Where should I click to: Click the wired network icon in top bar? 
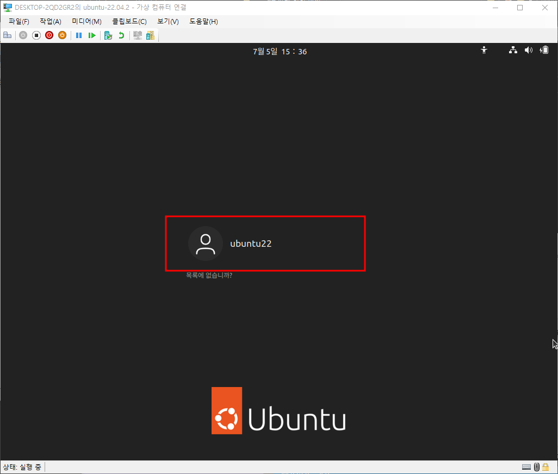point(513,50)
